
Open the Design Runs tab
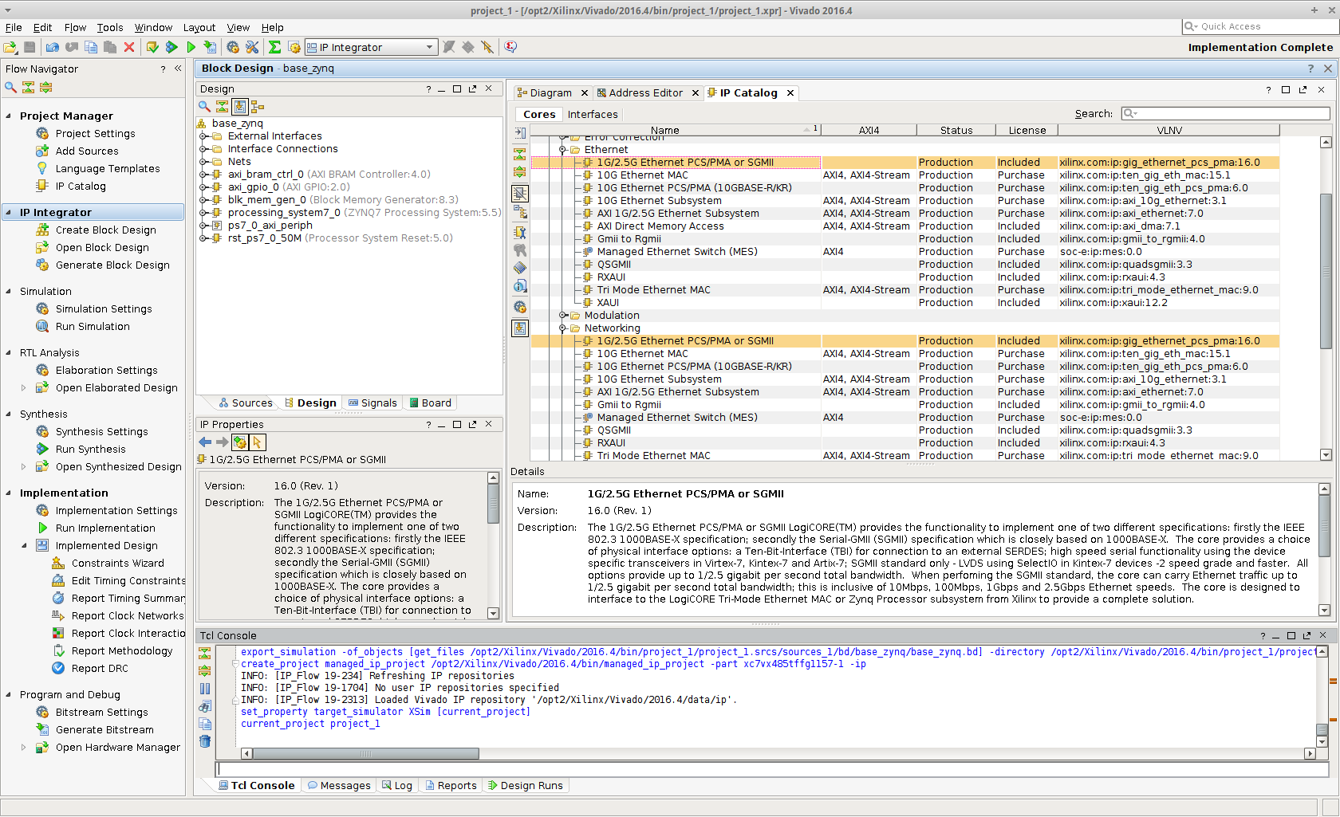point(525,786)
